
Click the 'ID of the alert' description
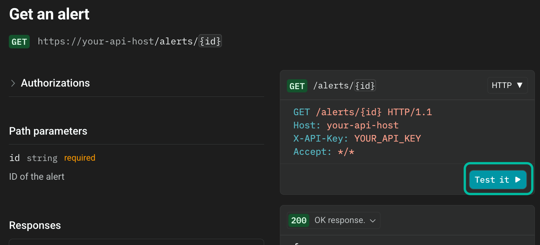tap(37, 177)
